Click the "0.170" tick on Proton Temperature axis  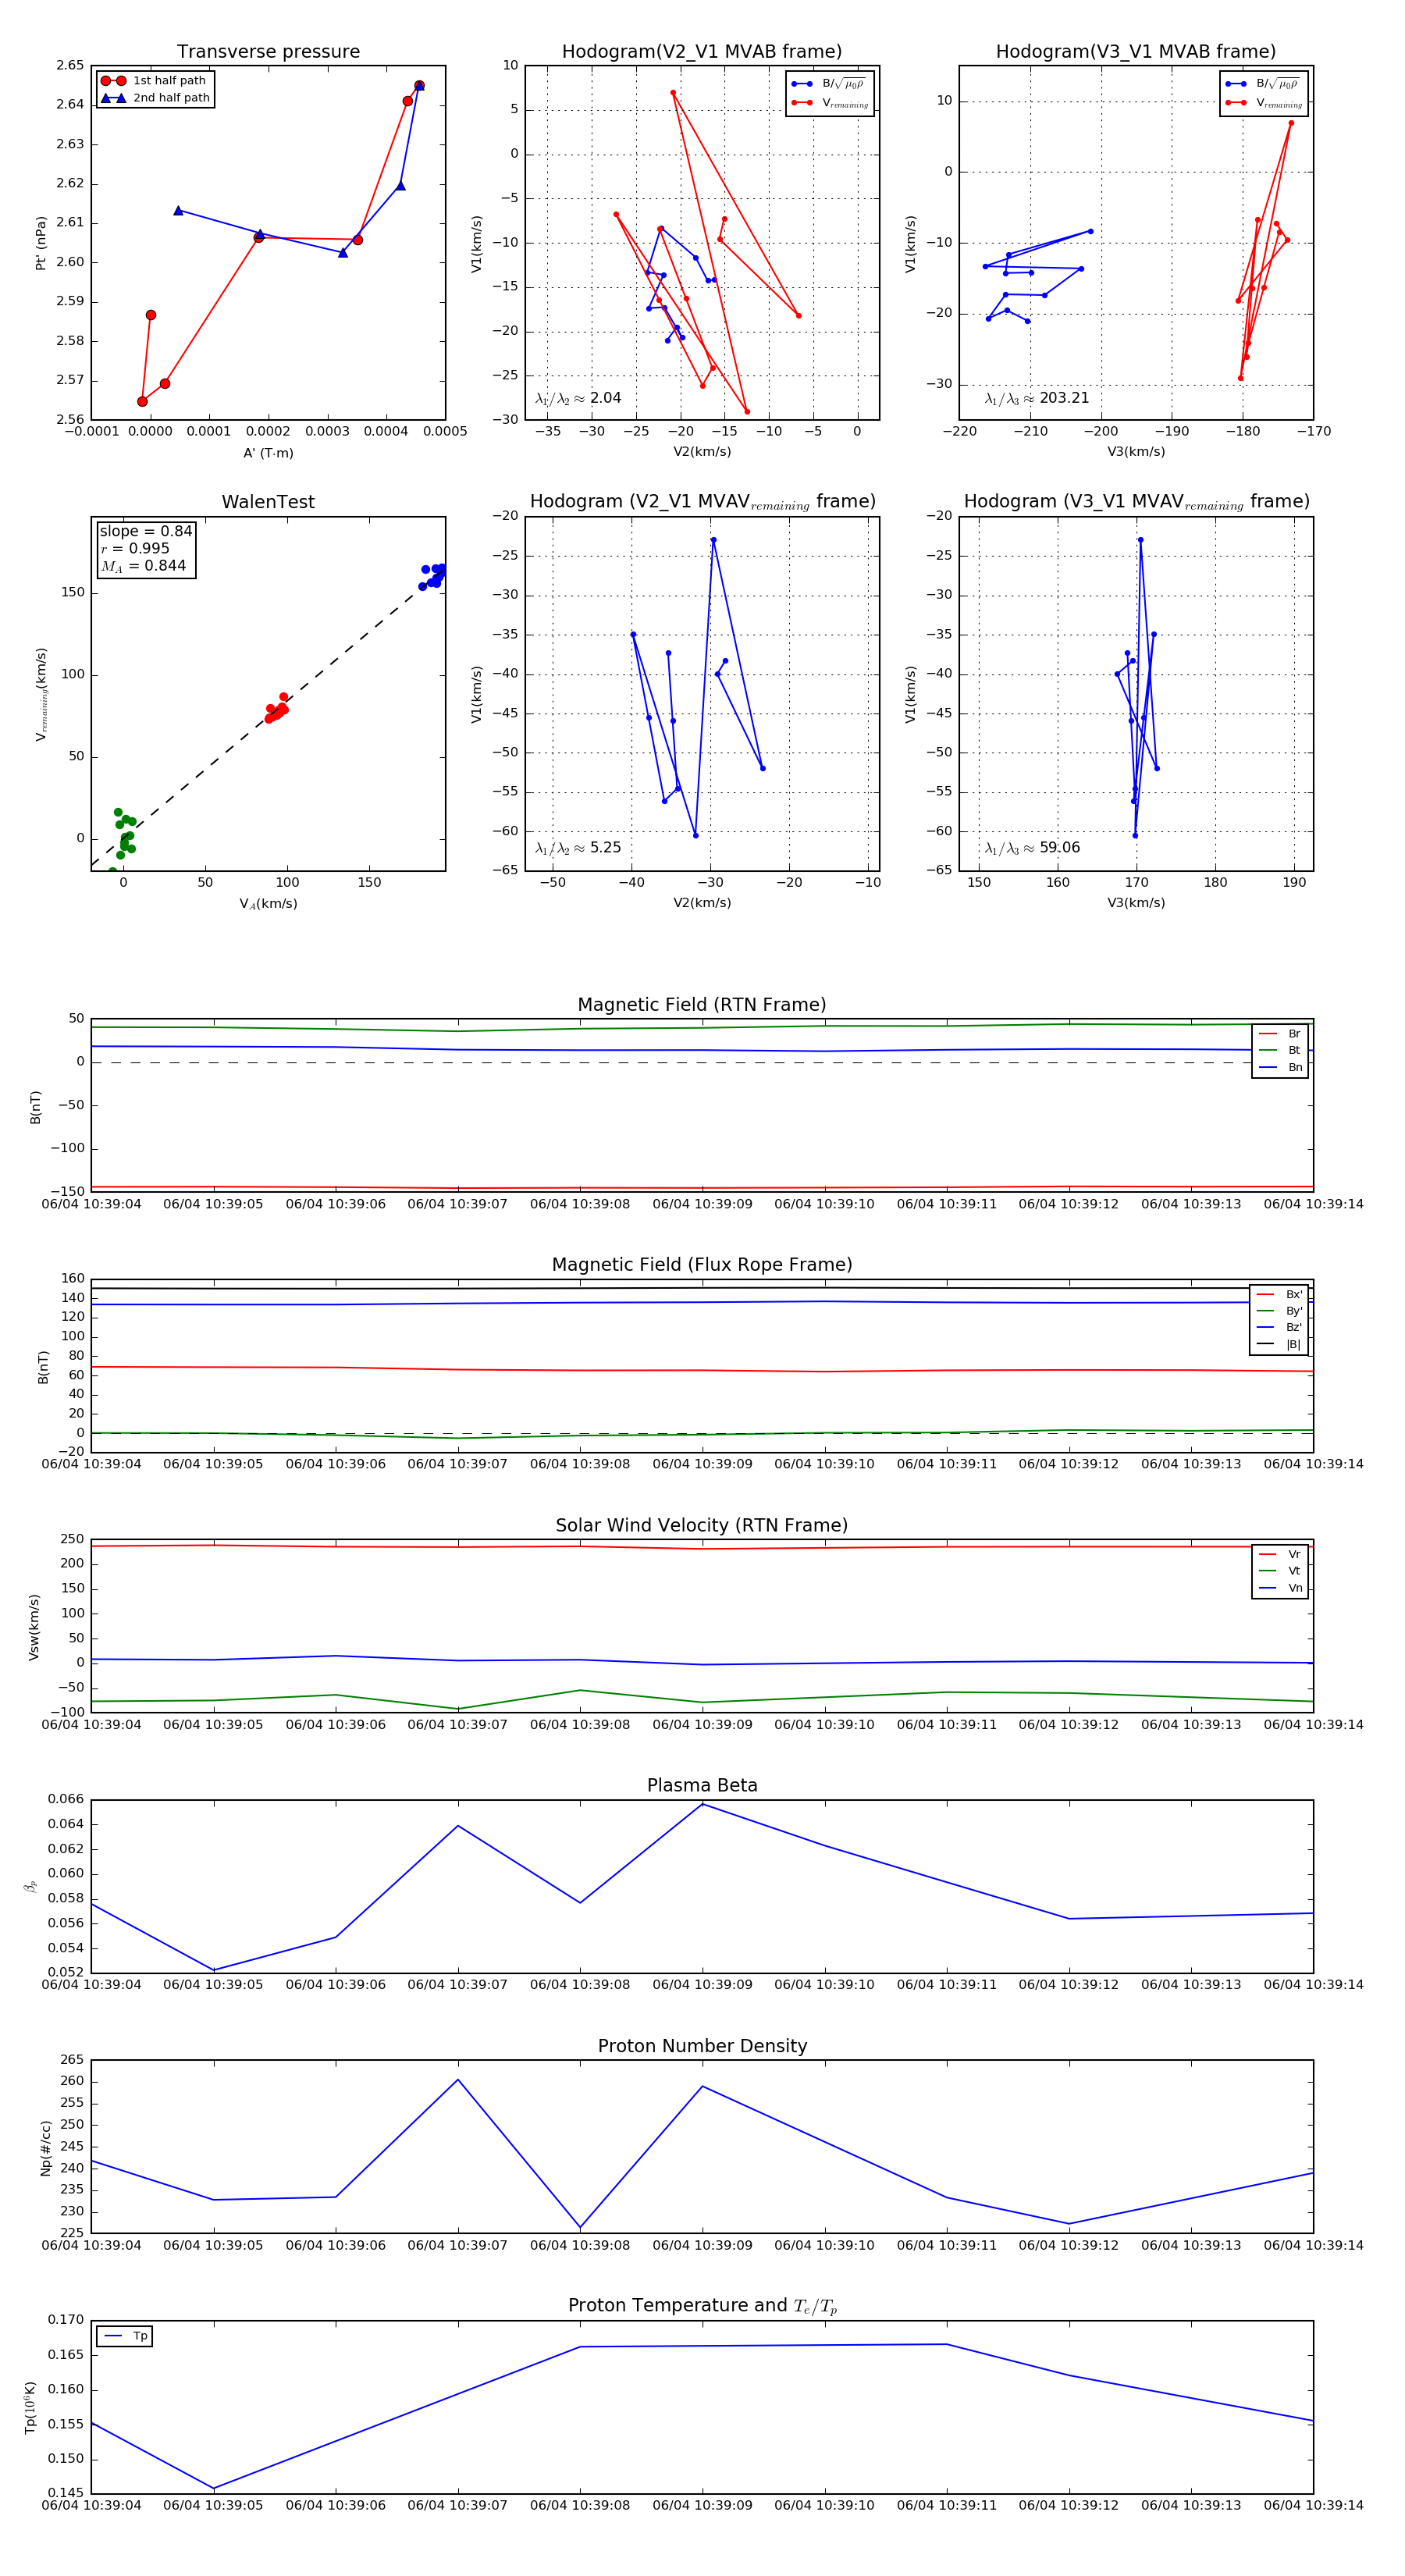tap(66, 2319)
